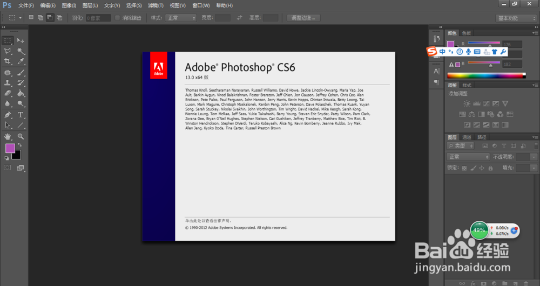Add a Levels adjustment

(x=477, y=103)
